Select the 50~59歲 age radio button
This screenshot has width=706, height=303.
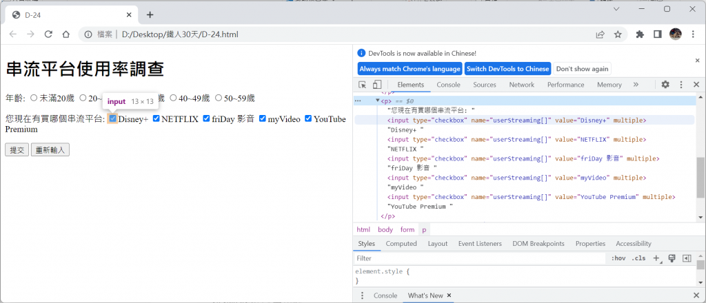(x=219, y=98)
